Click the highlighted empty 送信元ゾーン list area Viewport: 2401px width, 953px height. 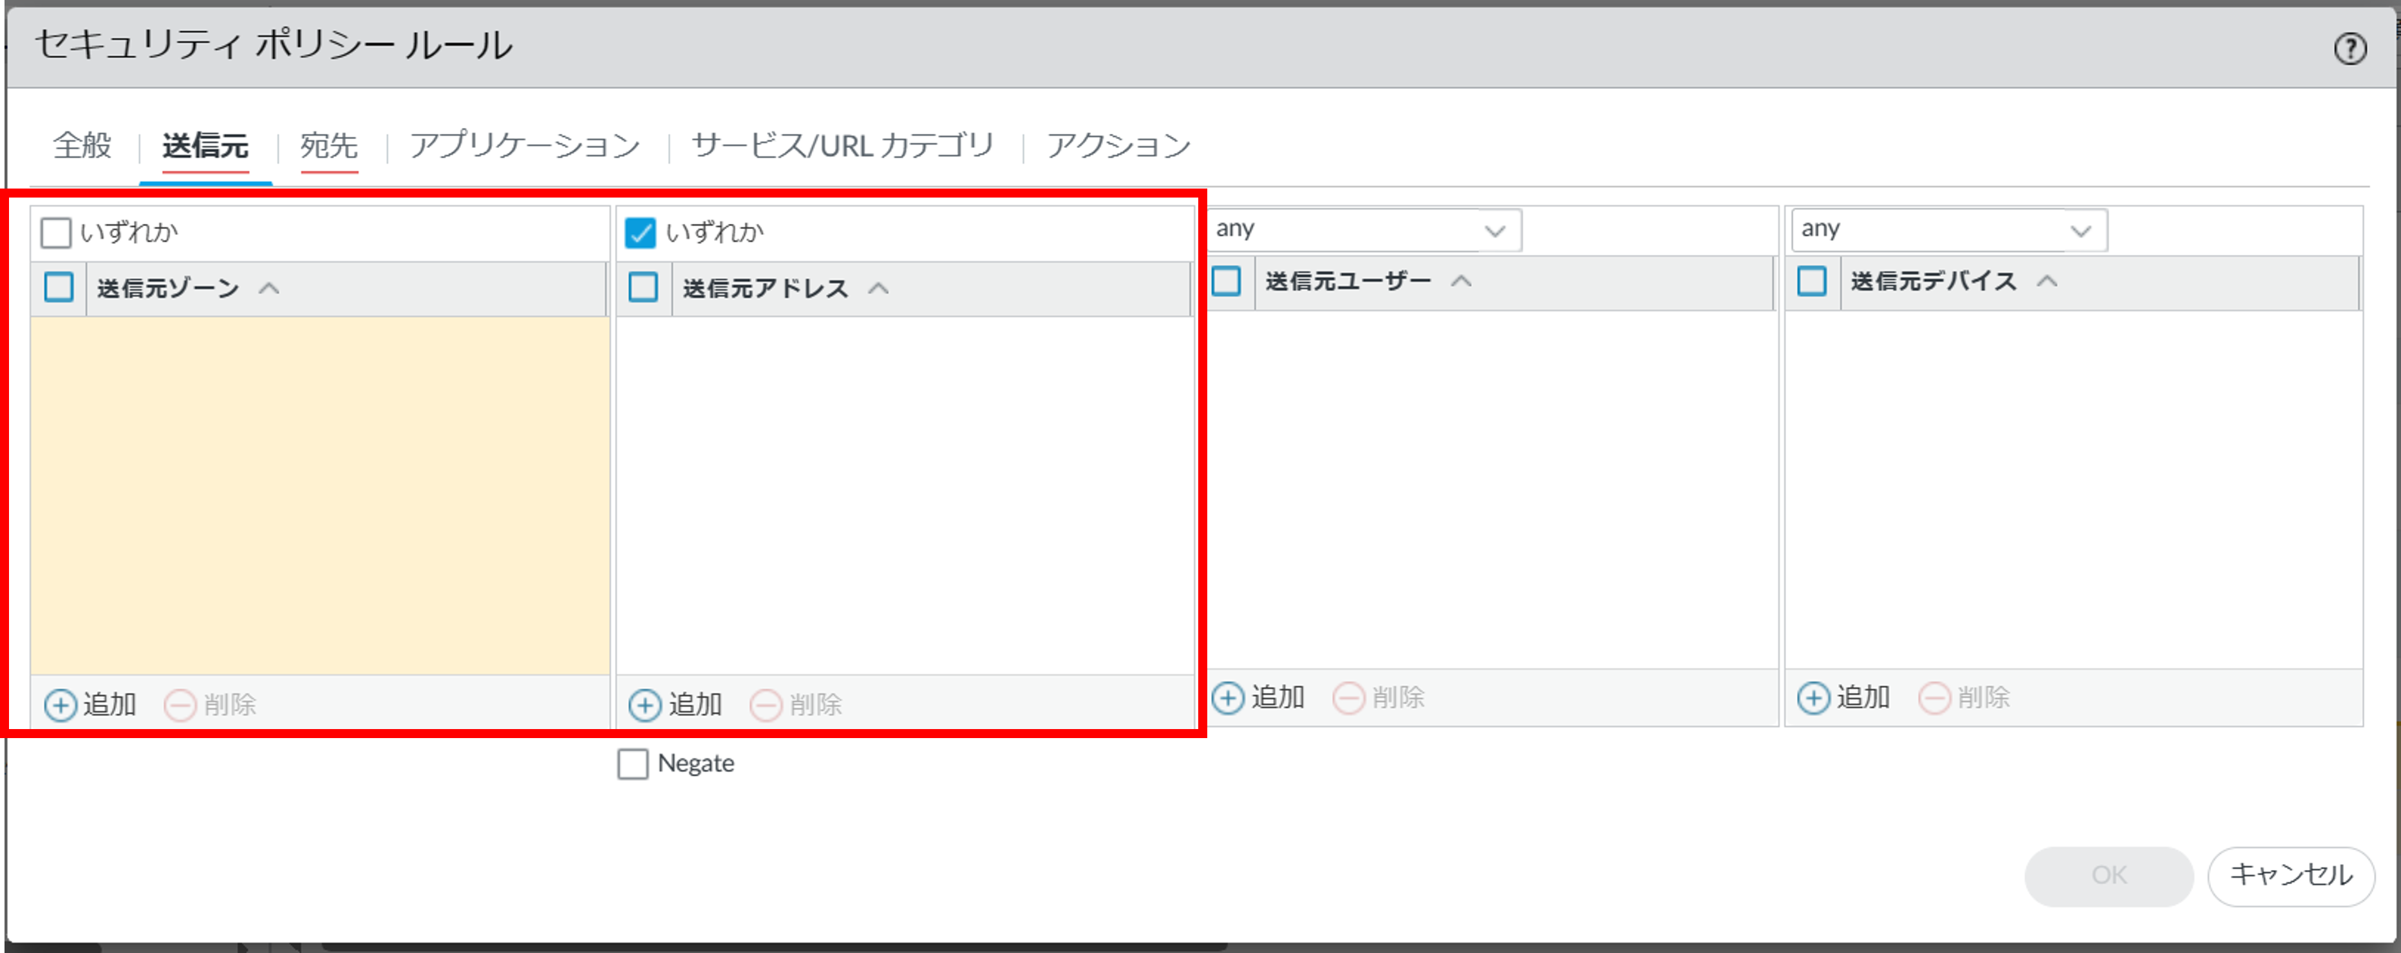[320, 494]
